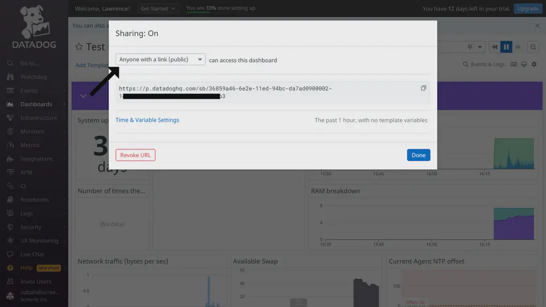Click the Done button
Screen dimensions: 546x307
(x=418, y=155)
